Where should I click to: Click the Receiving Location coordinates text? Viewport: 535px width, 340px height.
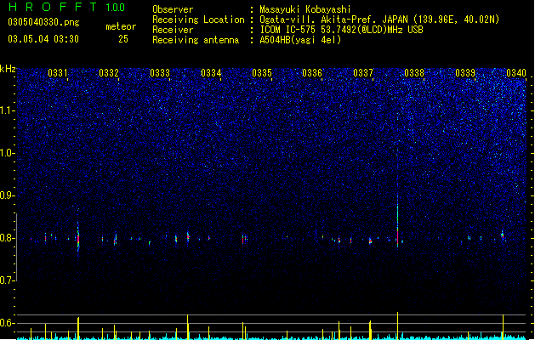point(379,20)
